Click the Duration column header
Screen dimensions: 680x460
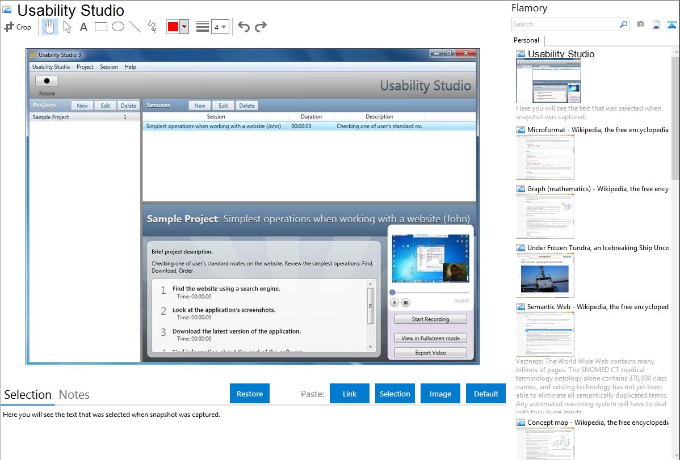[x=312, y=117]
